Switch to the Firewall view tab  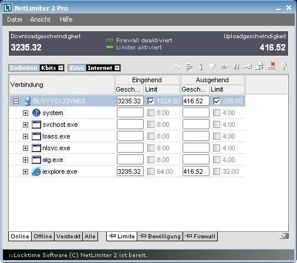200,237
